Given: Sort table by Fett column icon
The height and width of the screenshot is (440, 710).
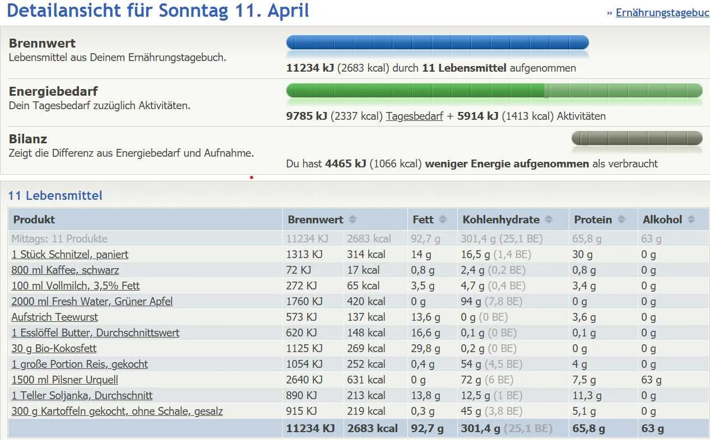Looking at the screenshot, I should (443, 219).
